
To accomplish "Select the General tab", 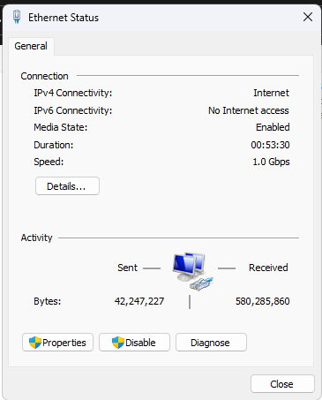I will 31,46.
